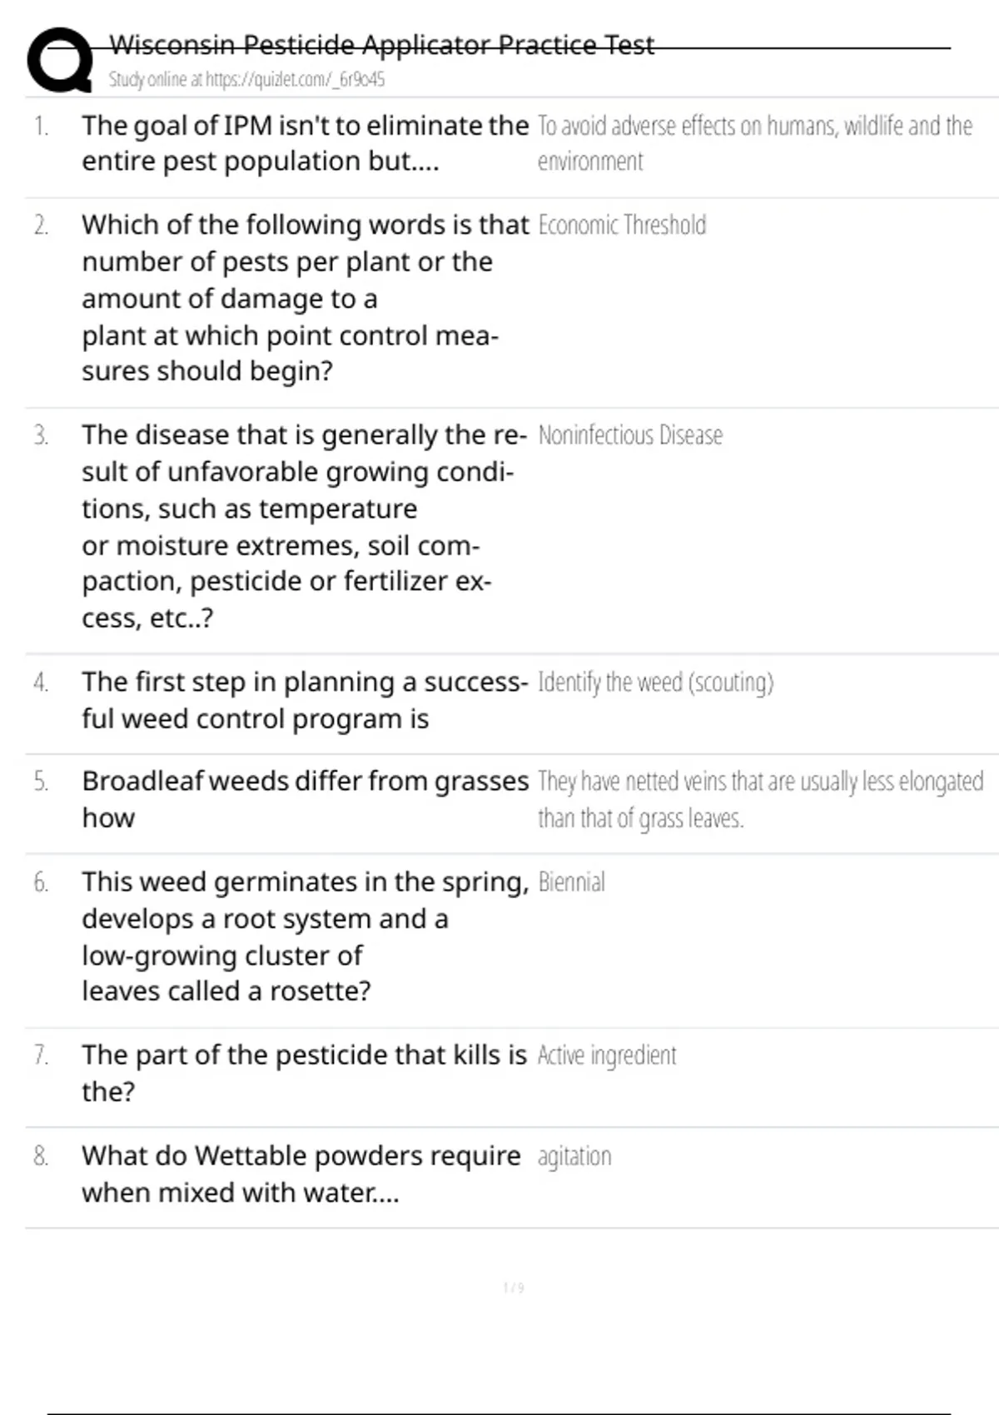Click the answer 'Economic Threshold'
999x1415 pixels.
[622, 226]
